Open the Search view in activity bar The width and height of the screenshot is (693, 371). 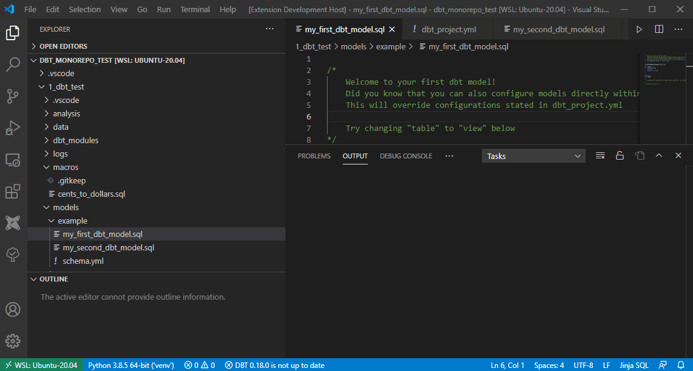point(13,65)
